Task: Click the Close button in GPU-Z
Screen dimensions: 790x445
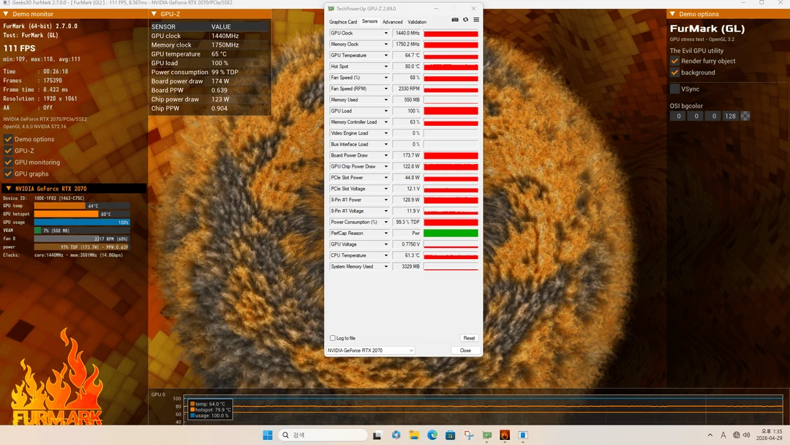Action: click(465, 351)
